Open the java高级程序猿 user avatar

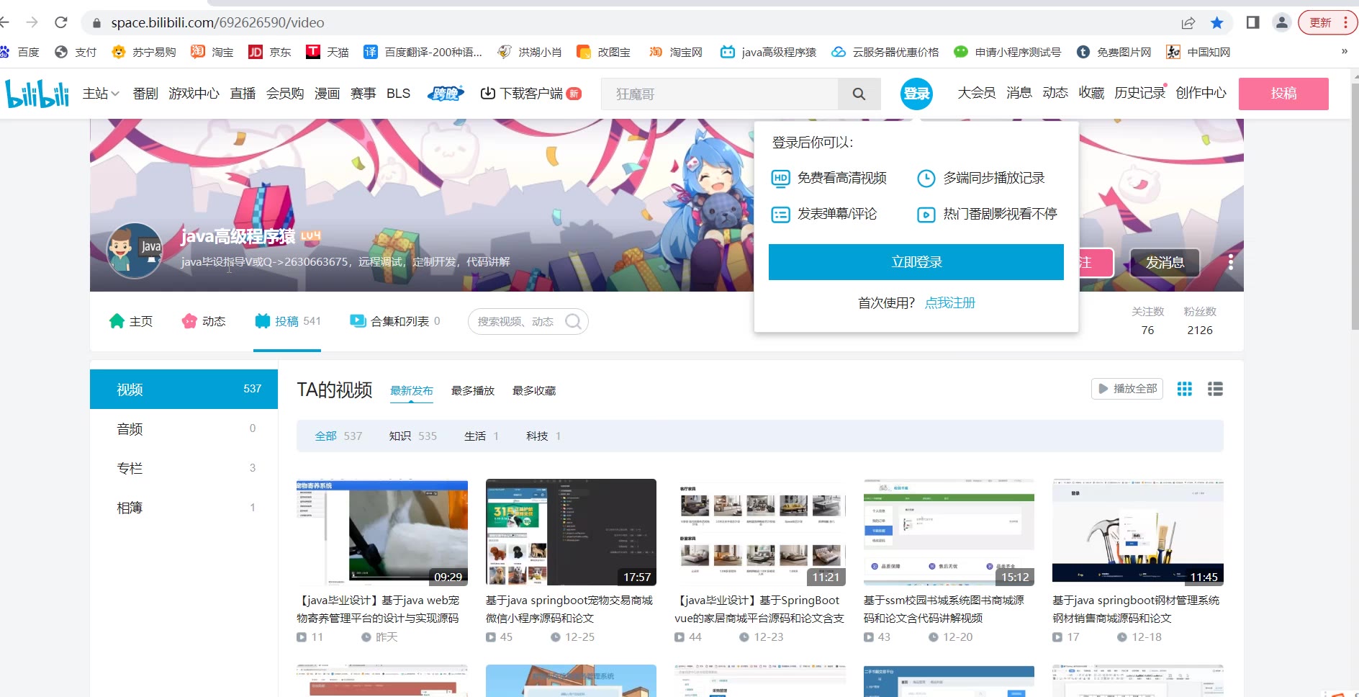[135, 250]
